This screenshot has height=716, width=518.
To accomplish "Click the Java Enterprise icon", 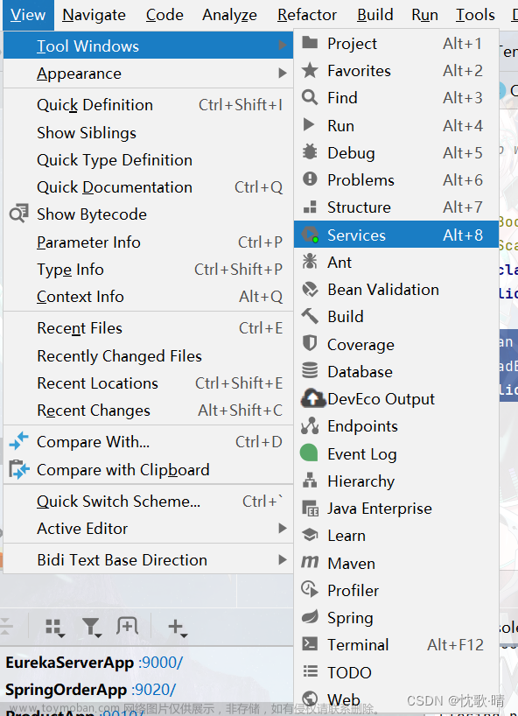I will click(311, 508).
